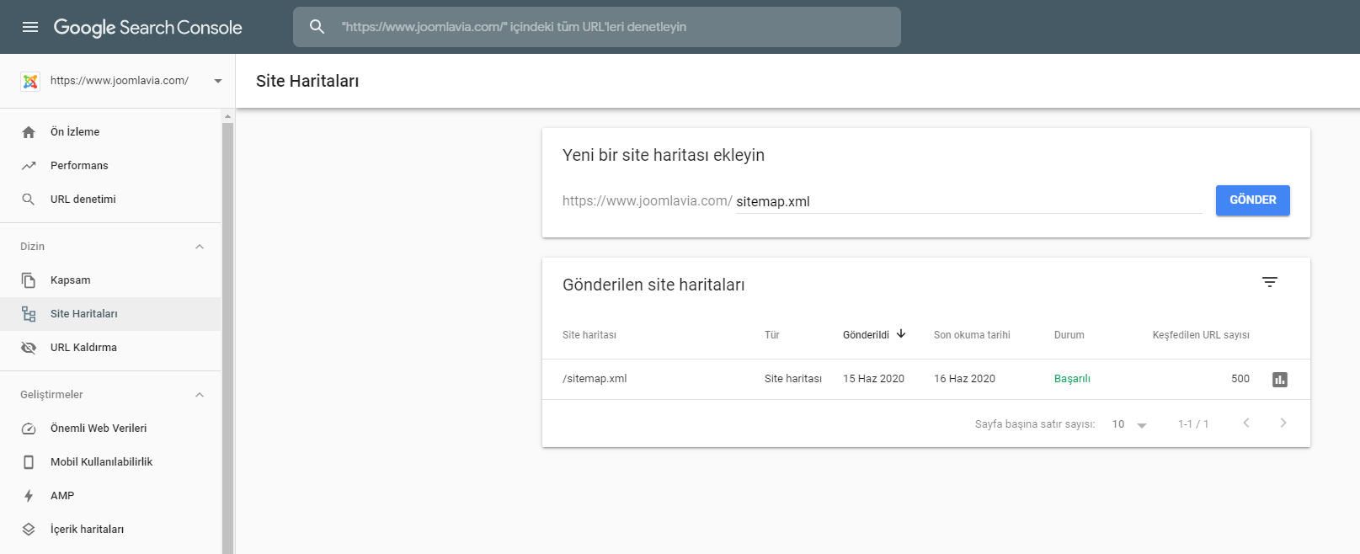Click the sidebar vertical scrollbar
This screenshot has width=1360, height=554.
(227, 337)
